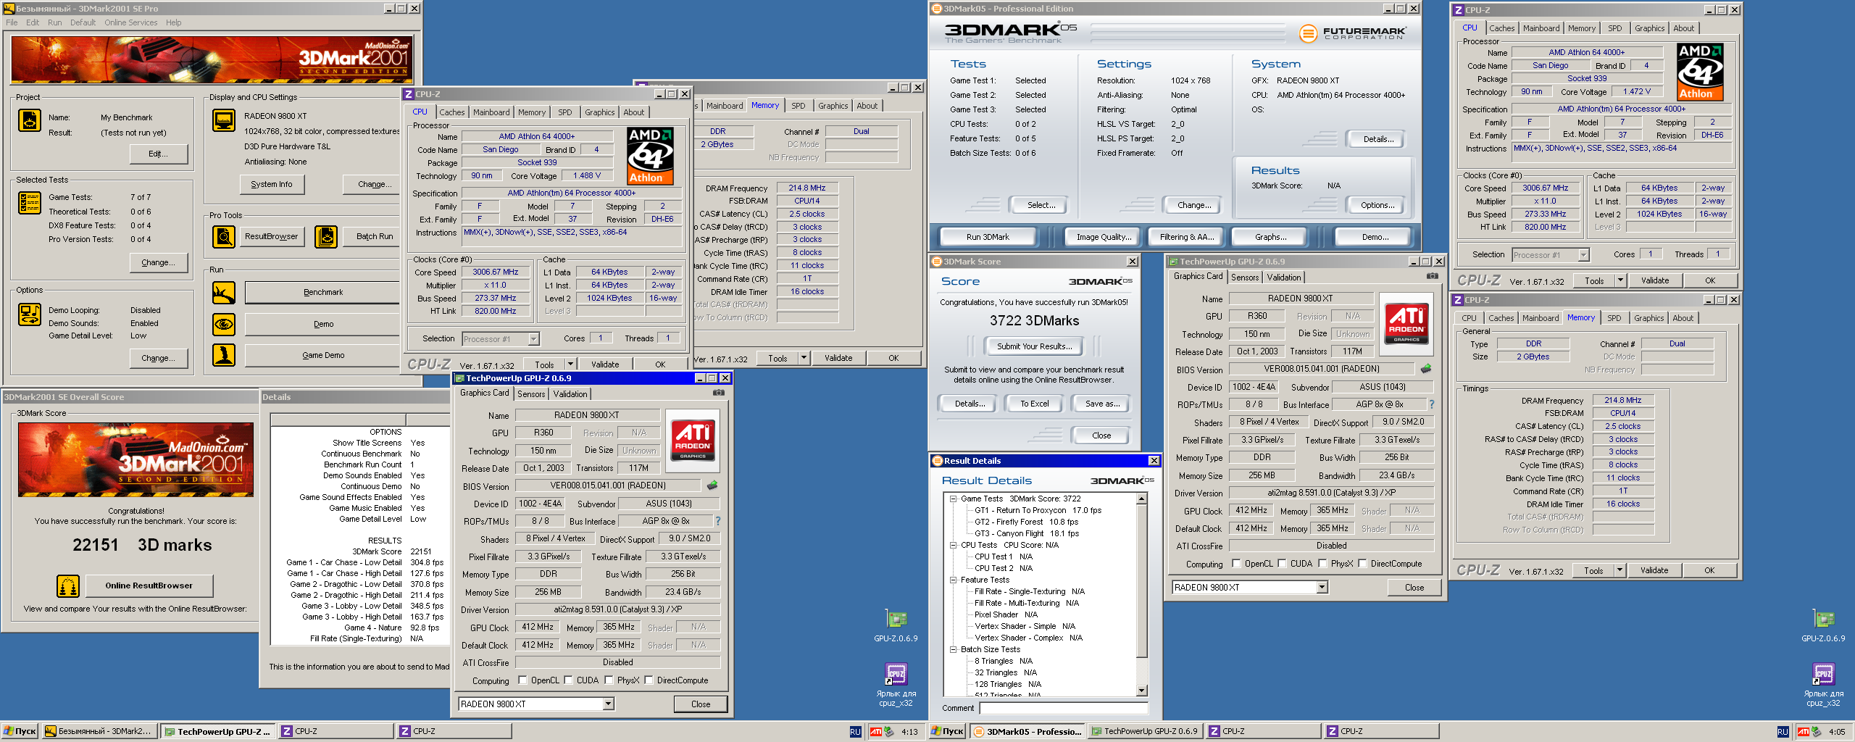Open the RADEON 9800 XT dropdown in active GPU-Z
1855x742 pixels.
pyautogui.click(x=608, y=704)
